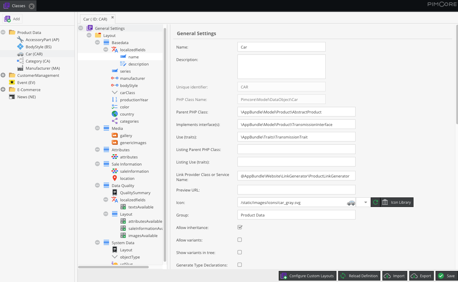The image size is (458, 282).
Task: Select the categories relation icon
Action: [x=115, y=121]
